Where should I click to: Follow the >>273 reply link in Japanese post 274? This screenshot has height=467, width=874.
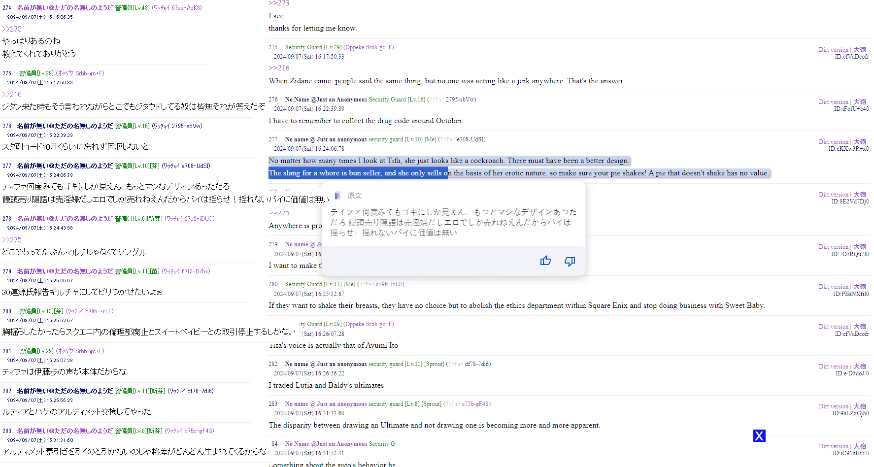12,29
